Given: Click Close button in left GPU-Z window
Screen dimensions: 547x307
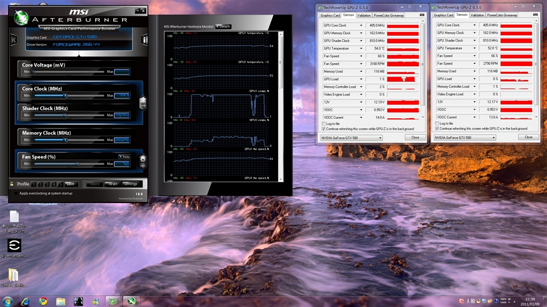Looking at the screenshot, I should (x=415, y=138).
